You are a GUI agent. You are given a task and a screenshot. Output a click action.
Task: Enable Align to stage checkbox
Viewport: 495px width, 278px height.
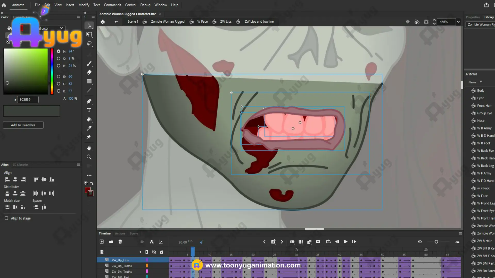(6, 218)
